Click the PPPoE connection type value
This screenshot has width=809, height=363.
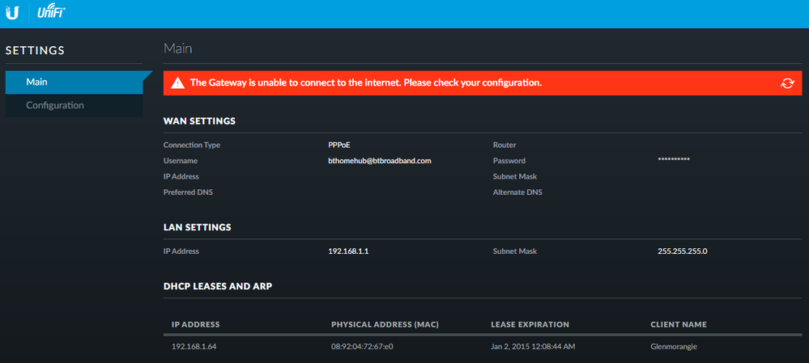point(340,146)
